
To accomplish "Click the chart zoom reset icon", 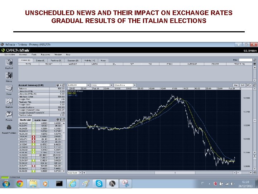I will coord(255,173).
